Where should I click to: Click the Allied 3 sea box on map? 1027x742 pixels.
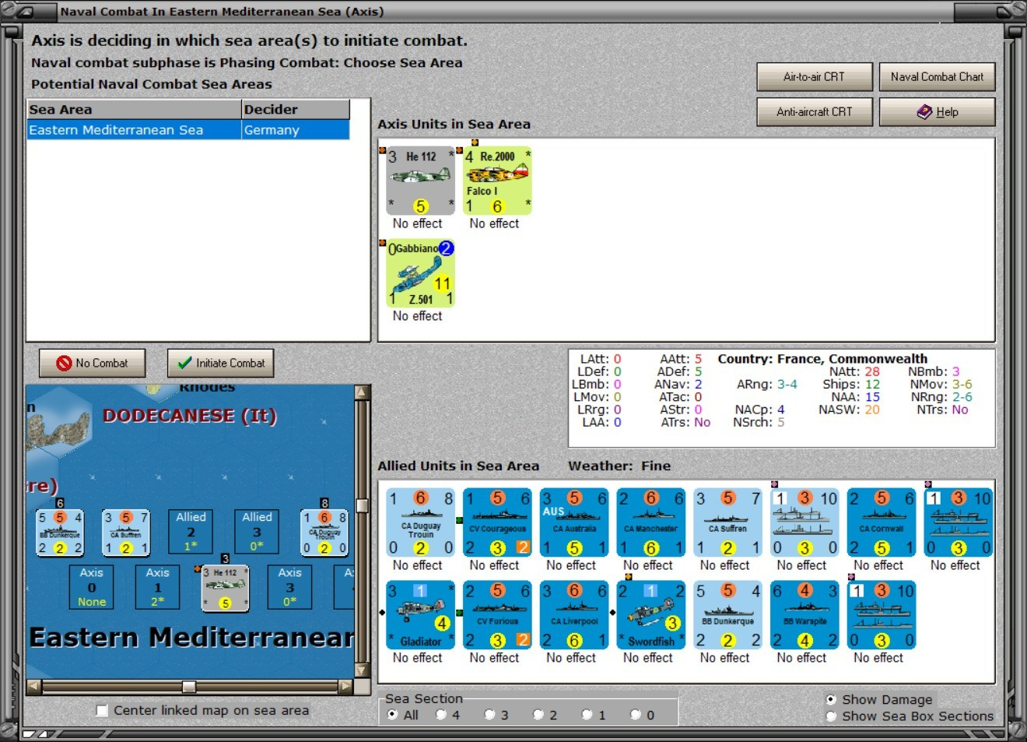pyautogui.click(x=257, y=532)
